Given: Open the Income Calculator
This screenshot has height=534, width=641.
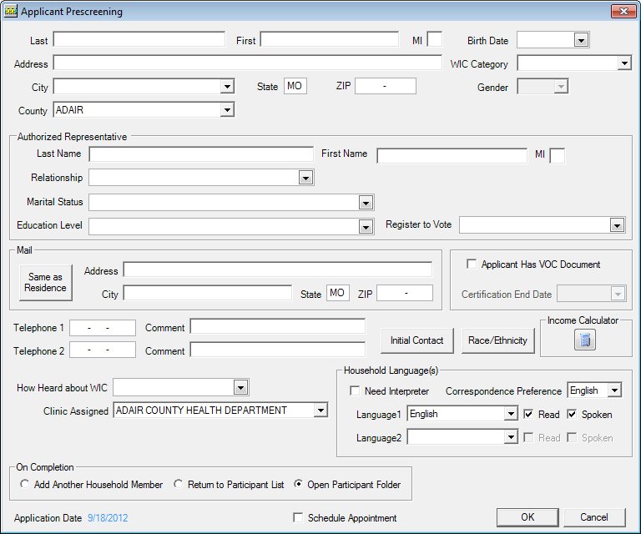Looking at the screenshot, I should pyautogui.click(x=584, y=340).
